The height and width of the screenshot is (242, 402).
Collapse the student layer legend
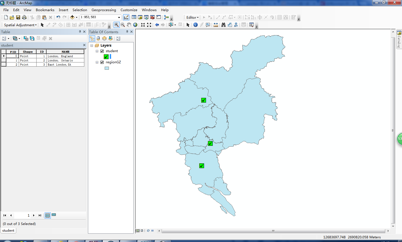(x=97, y=51)
